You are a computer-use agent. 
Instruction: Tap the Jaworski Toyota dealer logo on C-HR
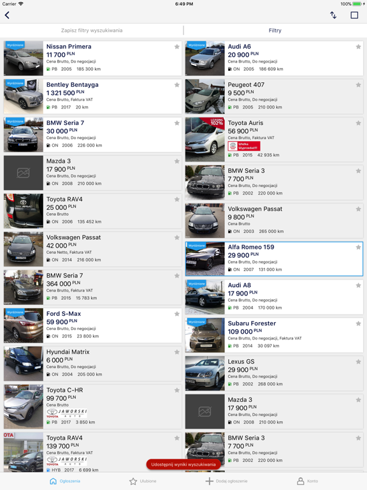pyautogui.click(x=67, y=413)
